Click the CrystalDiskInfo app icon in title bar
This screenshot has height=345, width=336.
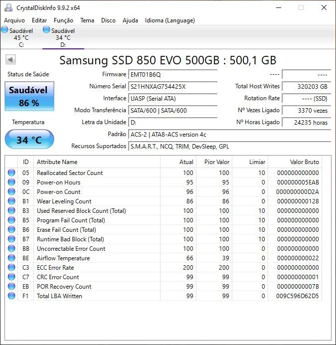point(8,7)
